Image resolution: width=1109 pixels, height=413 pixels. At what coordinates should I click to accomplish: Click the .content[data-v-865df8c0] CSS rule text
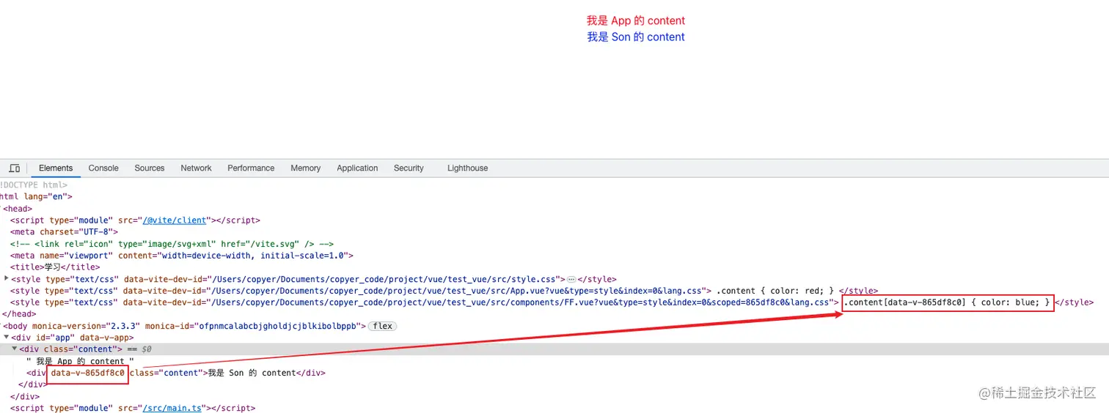pyautogui.click(x=948, y=302)
